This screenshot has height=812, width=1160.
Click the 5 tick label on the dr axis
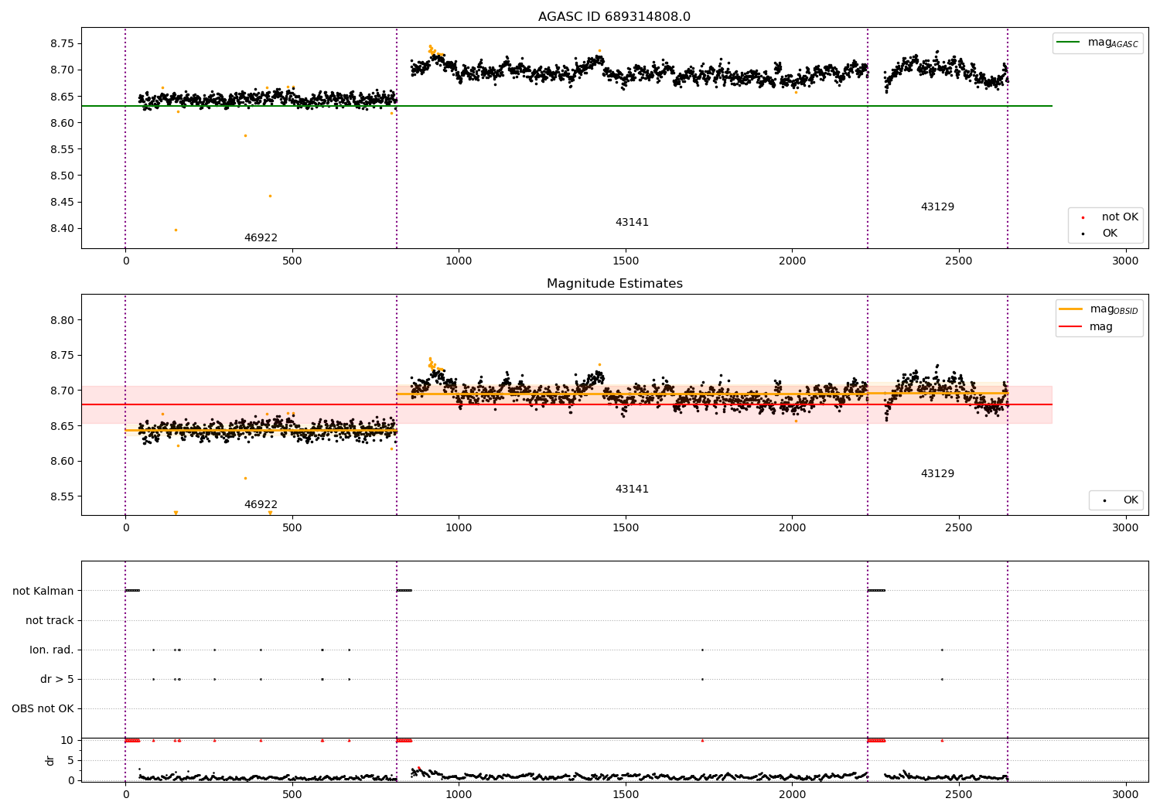point(71,761)
